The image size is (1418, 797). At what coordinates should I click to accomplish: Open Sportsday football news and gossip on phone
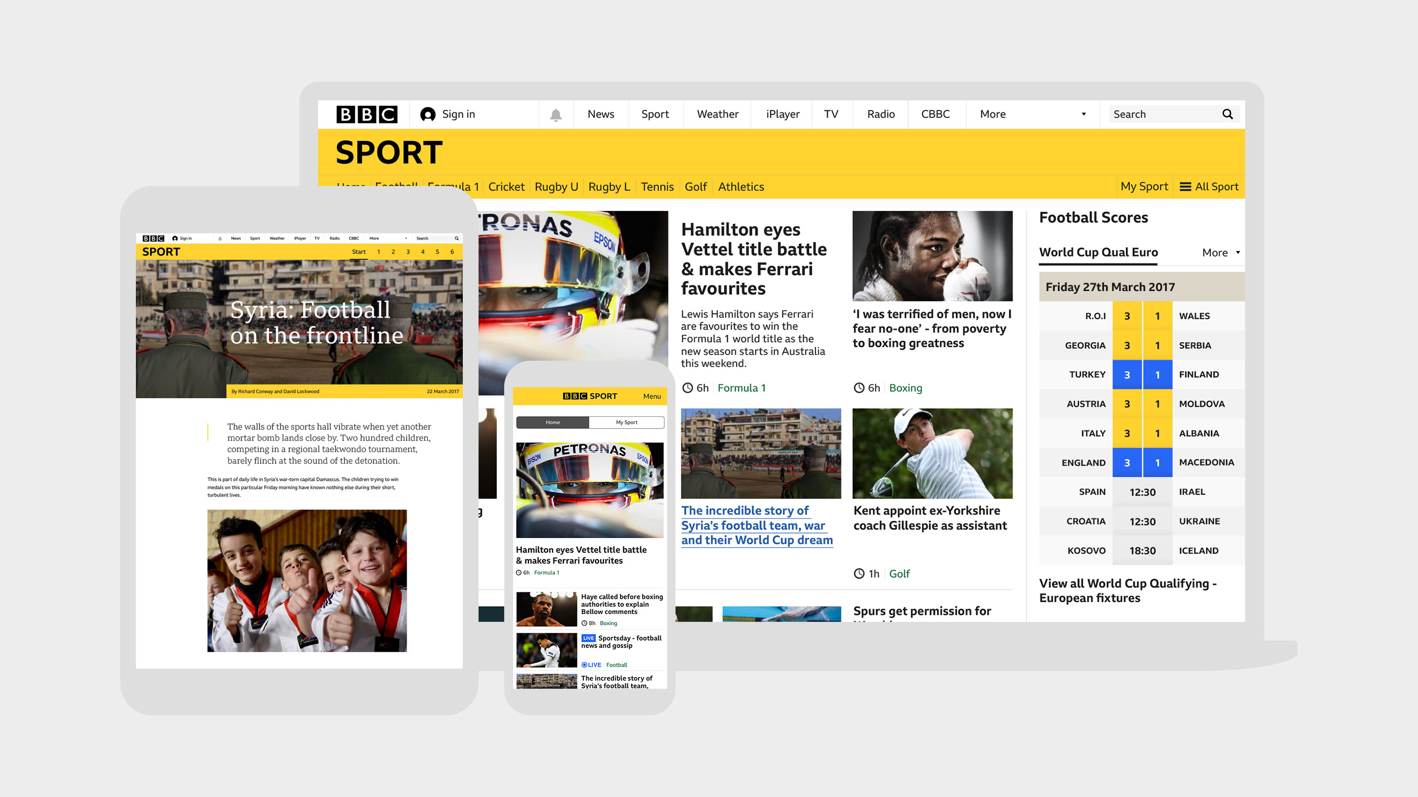pos(621,642)
